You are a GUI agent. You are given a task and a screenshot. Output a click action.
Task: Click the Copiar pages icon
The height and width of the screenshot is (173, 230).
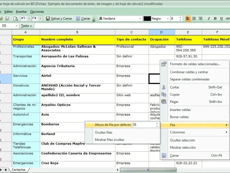coord(164,95)
